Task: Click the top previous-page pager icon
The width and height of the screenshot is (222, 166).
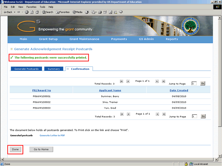Action: click(128, 81)
